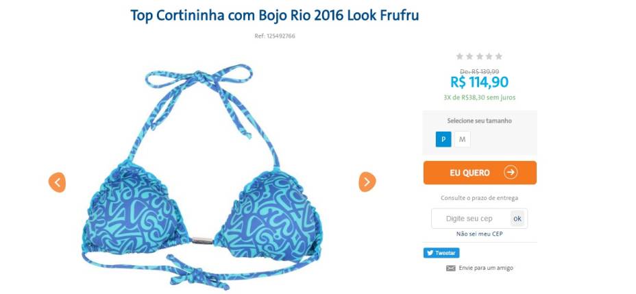The height and width of the screenshot is (294, 636).
Task: Click the blue bikini top product image
Action: (201, 176)
